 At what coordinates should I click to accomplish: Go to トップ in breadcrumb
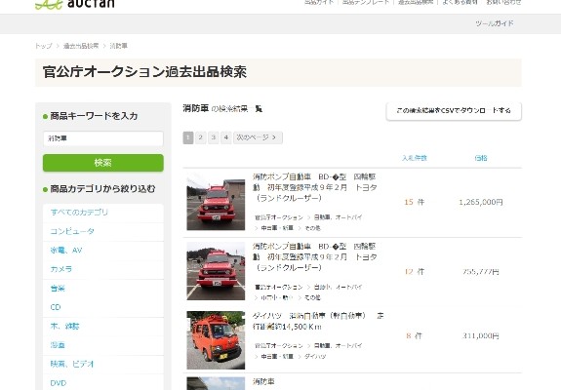pyautogui.click(x=44, y=46)
